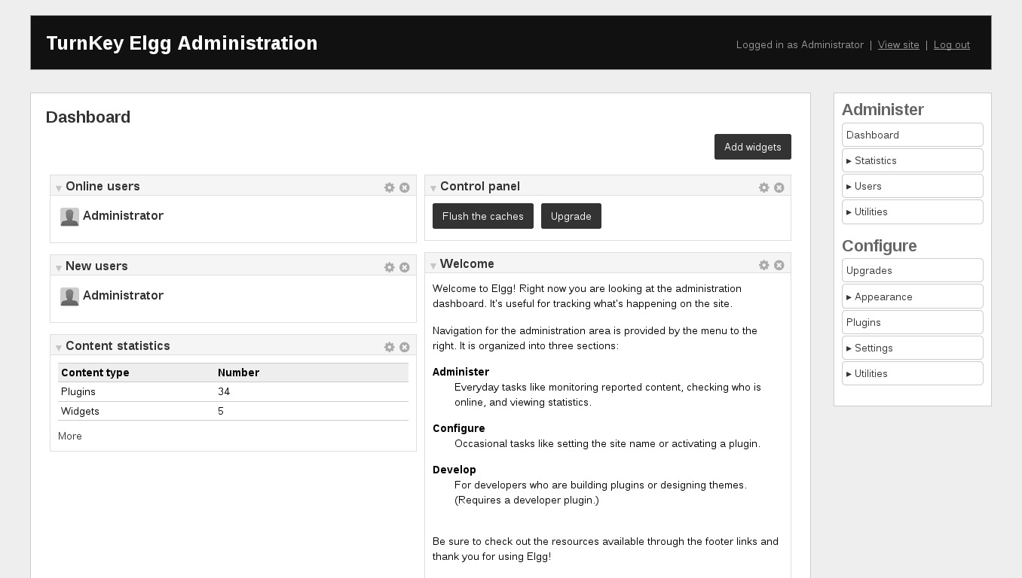Expand Statistics in the Administer menu
Image resolution: width=1022 pixels, height=578 pixels.
[x=912, y=160]
